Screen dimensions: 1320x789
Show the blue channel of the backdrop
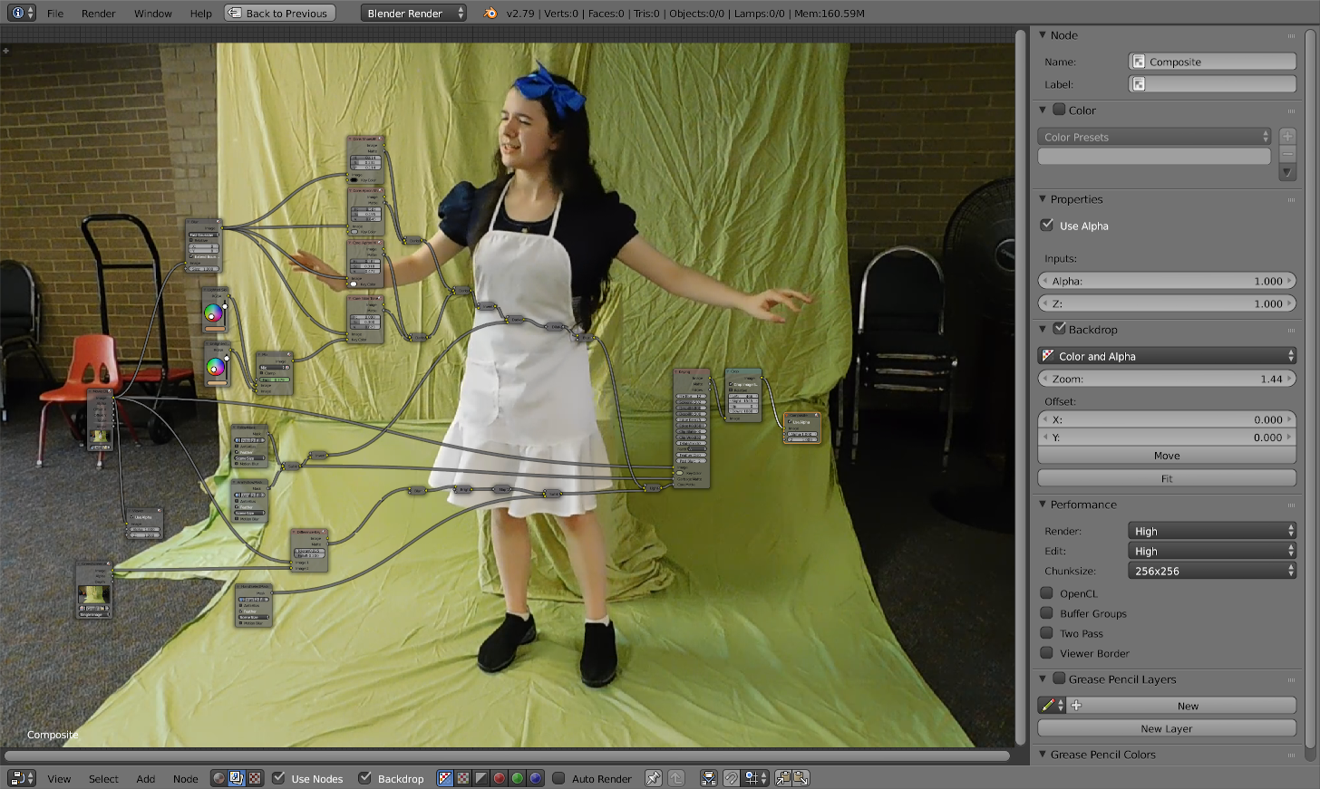tap(535, 778)
